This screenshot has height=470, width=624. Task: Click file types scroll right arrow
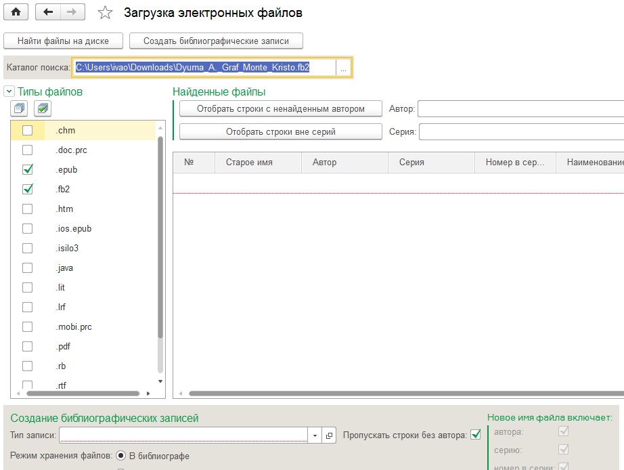(x=148, y=393)
